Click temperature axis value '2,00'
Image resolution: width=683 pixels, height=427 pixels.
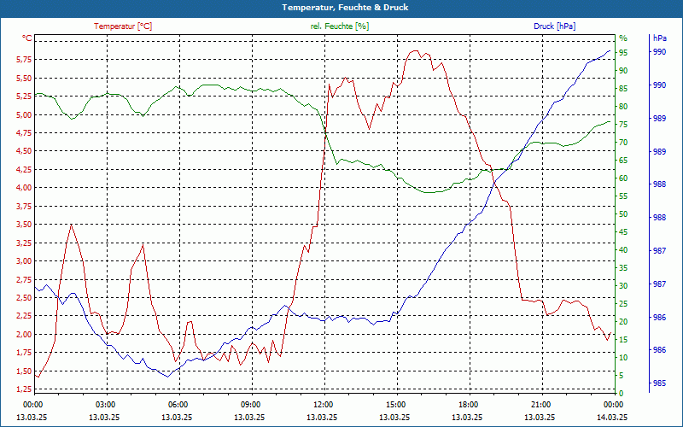click(24, 335)
